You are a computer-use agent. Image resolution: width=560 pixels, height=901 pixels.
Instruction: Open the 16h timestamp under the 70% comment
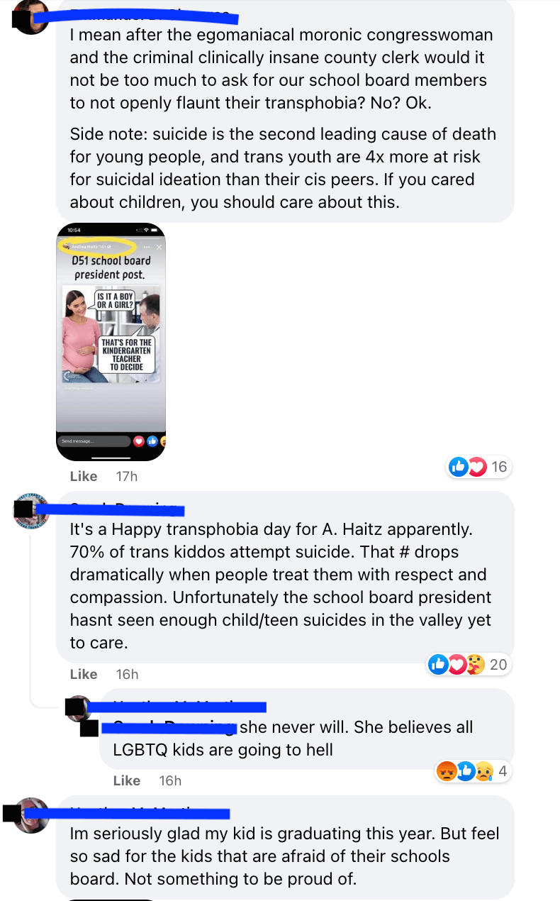click(x=128, y=674)
